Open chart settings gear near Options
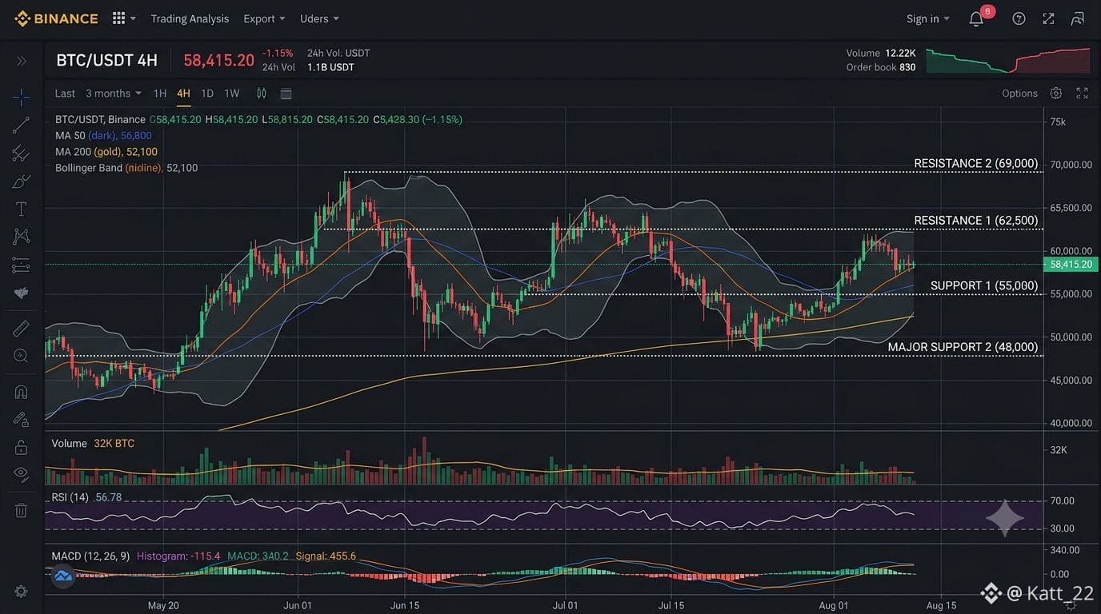The image size is (1101, 614). click(1056, 94)
